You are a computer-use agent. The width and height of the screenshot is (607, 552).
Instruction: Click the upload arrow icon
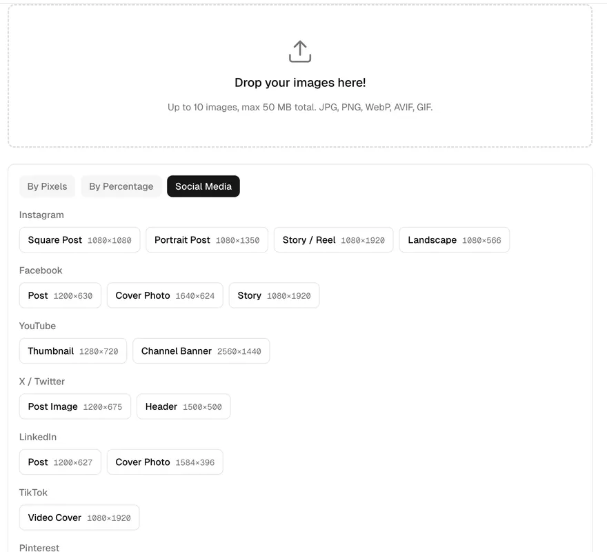click(x=300, y=52)
